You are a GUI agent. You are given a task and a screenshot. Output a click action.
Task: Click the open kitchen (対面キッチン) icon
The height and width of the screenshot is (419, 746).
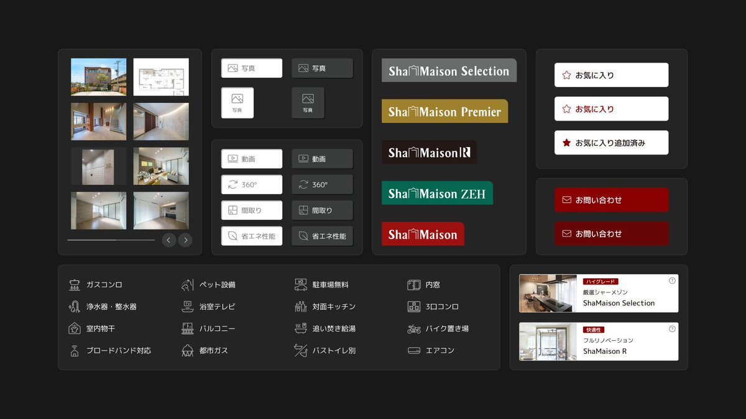coord(301,307)
